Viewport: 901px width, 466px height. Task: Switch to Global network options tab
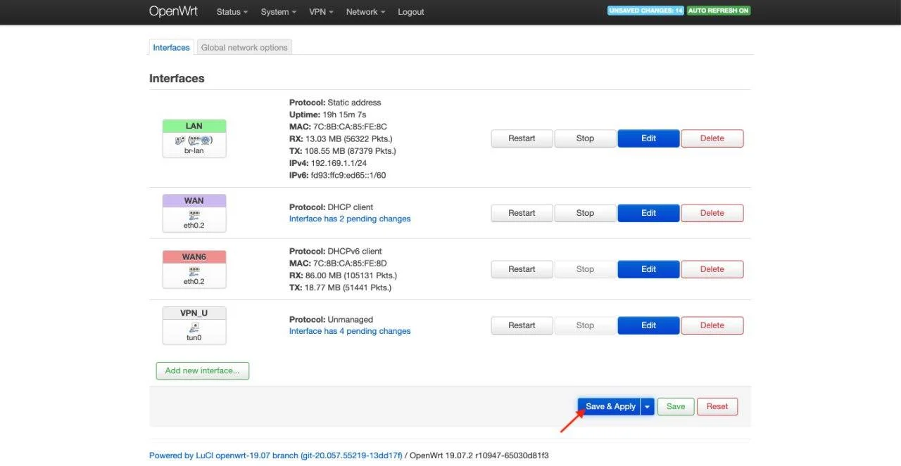click(x=244, y=48)
